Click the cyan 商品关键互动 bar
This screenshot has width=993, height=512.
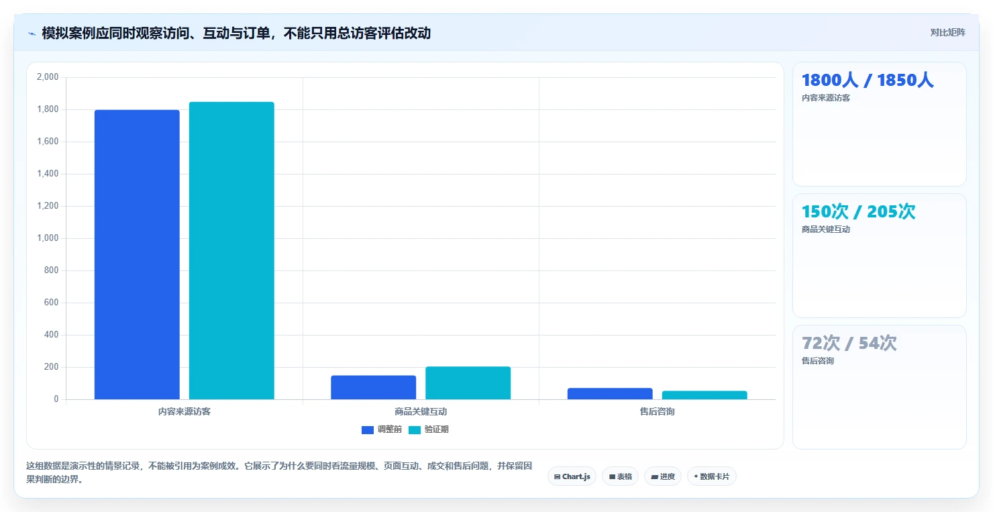[468, 382]
